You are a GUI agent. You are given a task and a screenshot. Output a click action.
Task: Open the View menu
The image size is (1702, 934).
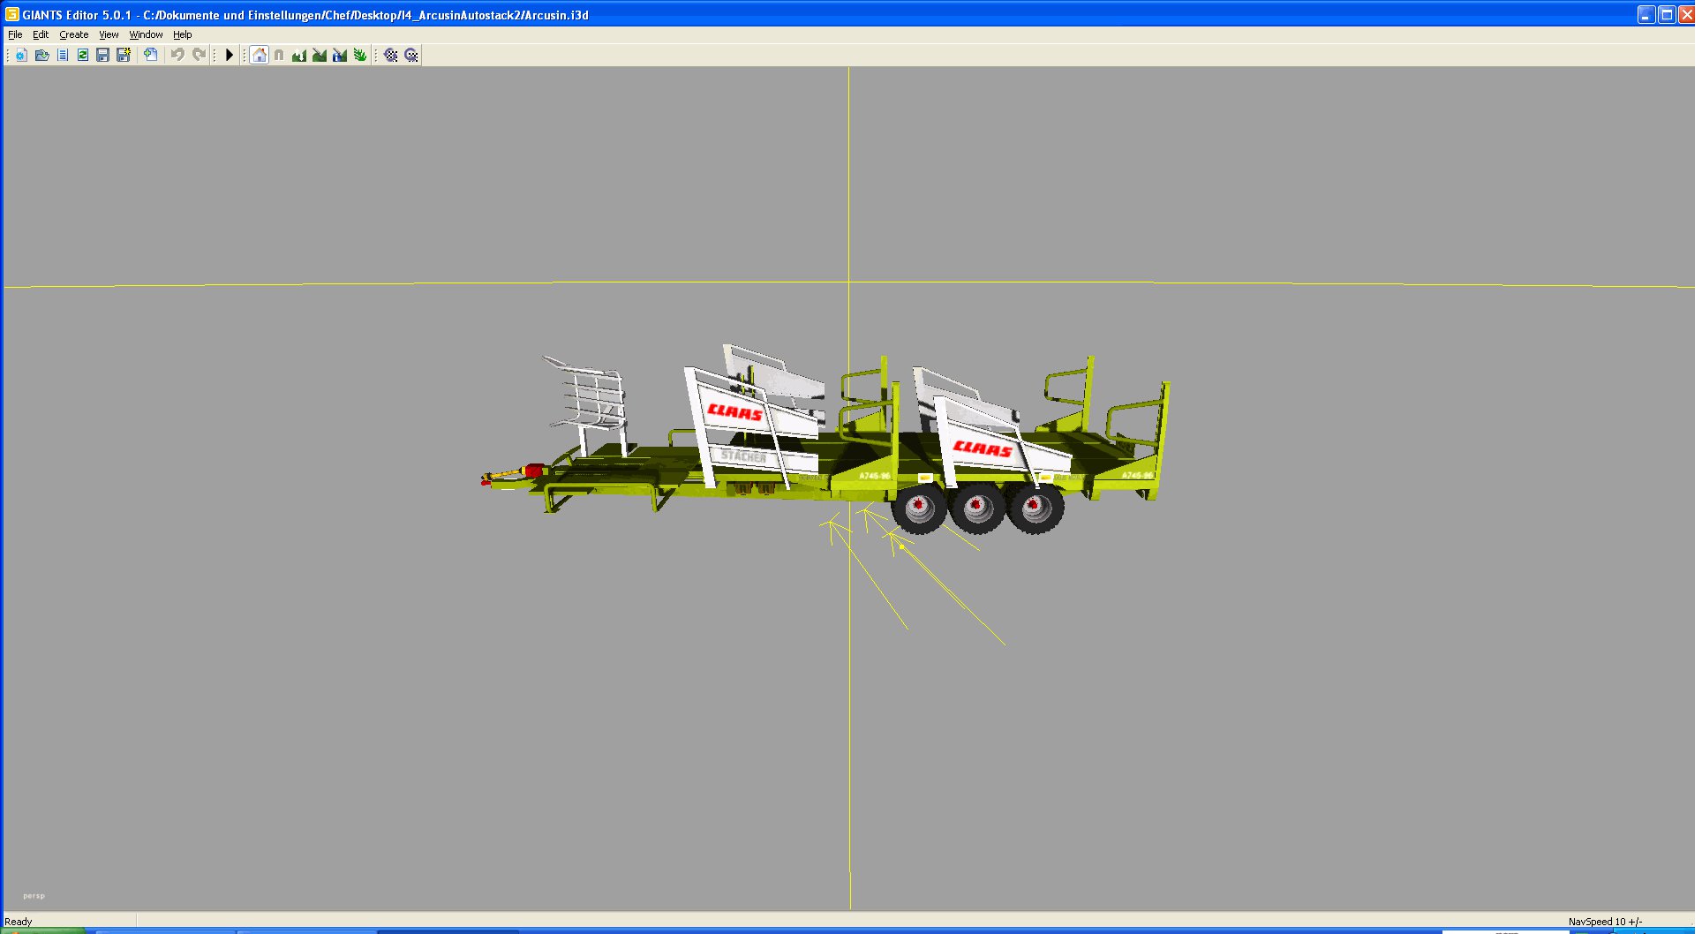click(x=109, y=34)
